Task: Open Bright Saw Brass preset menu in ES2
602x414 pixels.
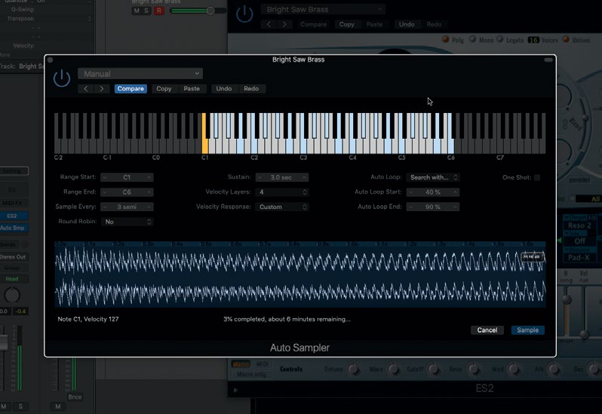Action: (x=323, y=9)
